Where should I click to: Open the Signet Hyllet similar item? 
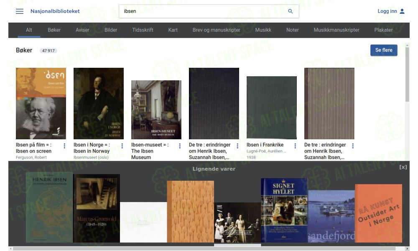284,210
